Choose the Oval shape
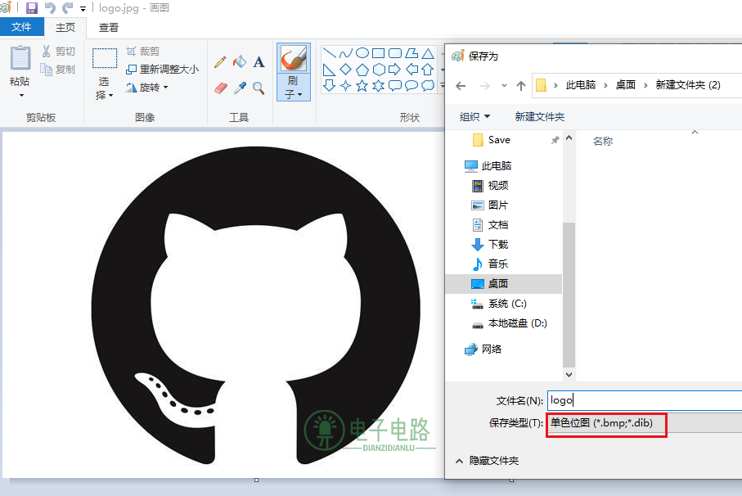The width and height of the screenshot is (742, 496). [362, 53]
